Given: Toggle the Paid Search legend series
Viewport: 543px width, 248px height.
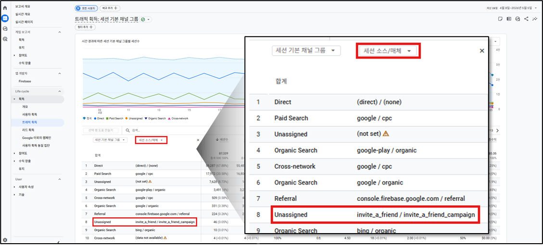Looking at the screenshot, I should (x=114, y=118).
